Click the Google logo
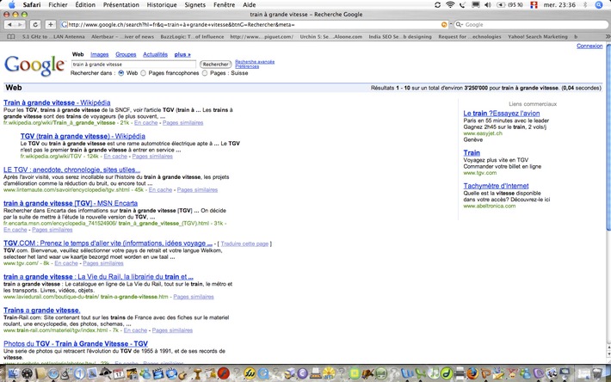 point(34,65)
